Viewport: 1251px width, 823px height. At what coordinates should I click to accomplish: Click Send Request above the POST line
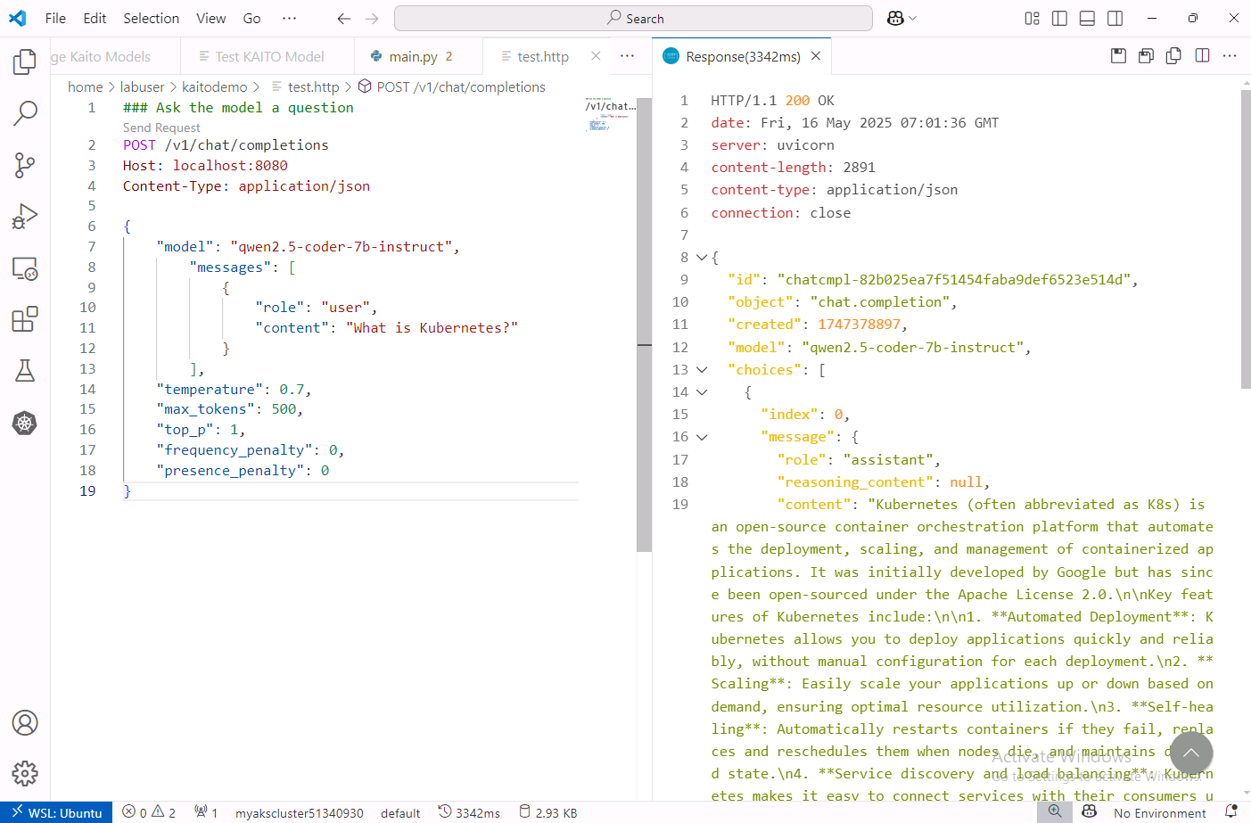161,128
